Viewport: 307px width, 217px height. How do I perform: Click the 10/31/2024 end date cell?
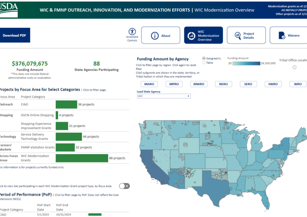pos(64,214)
